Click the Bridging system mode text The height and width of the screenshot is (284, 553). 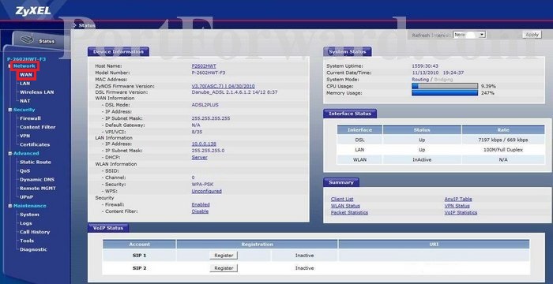pos(443,80)
